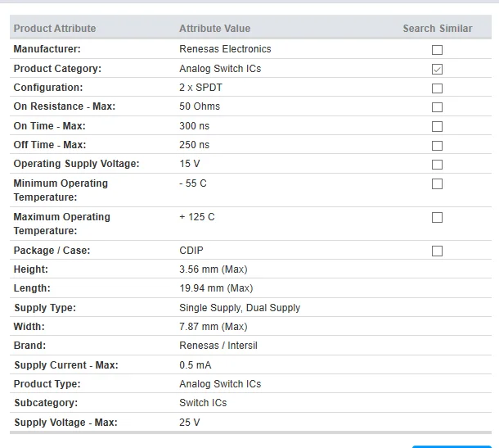Click the Supply Type: label
This screenshot has height=448, width=499.
[45, 308]
